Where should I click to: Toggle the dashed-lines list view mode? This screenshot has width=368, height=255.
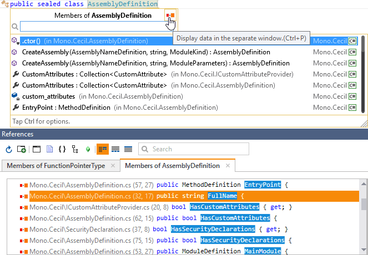coord(115,149)
